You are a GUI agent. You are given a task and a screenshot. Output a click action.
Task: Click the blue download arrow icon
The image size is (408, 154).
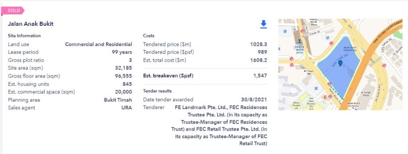(264, 24)
